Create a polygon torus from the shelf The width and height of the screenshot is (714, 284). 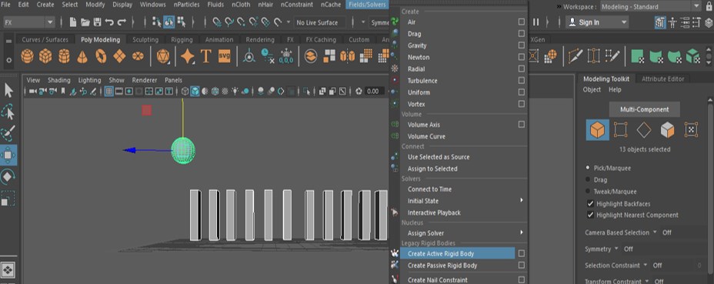[101, 56]
